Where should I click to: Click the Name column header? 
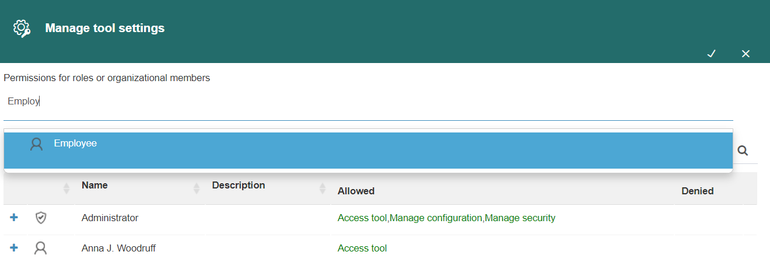tap(94, 185)
